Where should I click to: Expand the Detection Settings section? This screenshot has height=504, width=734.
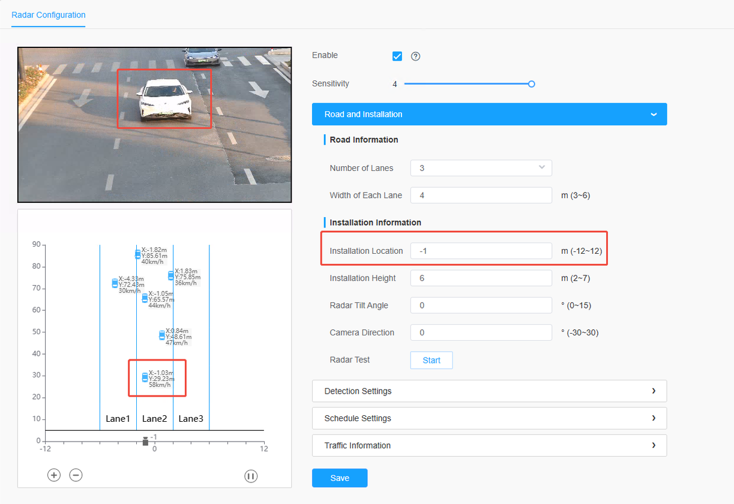point(489,391)
